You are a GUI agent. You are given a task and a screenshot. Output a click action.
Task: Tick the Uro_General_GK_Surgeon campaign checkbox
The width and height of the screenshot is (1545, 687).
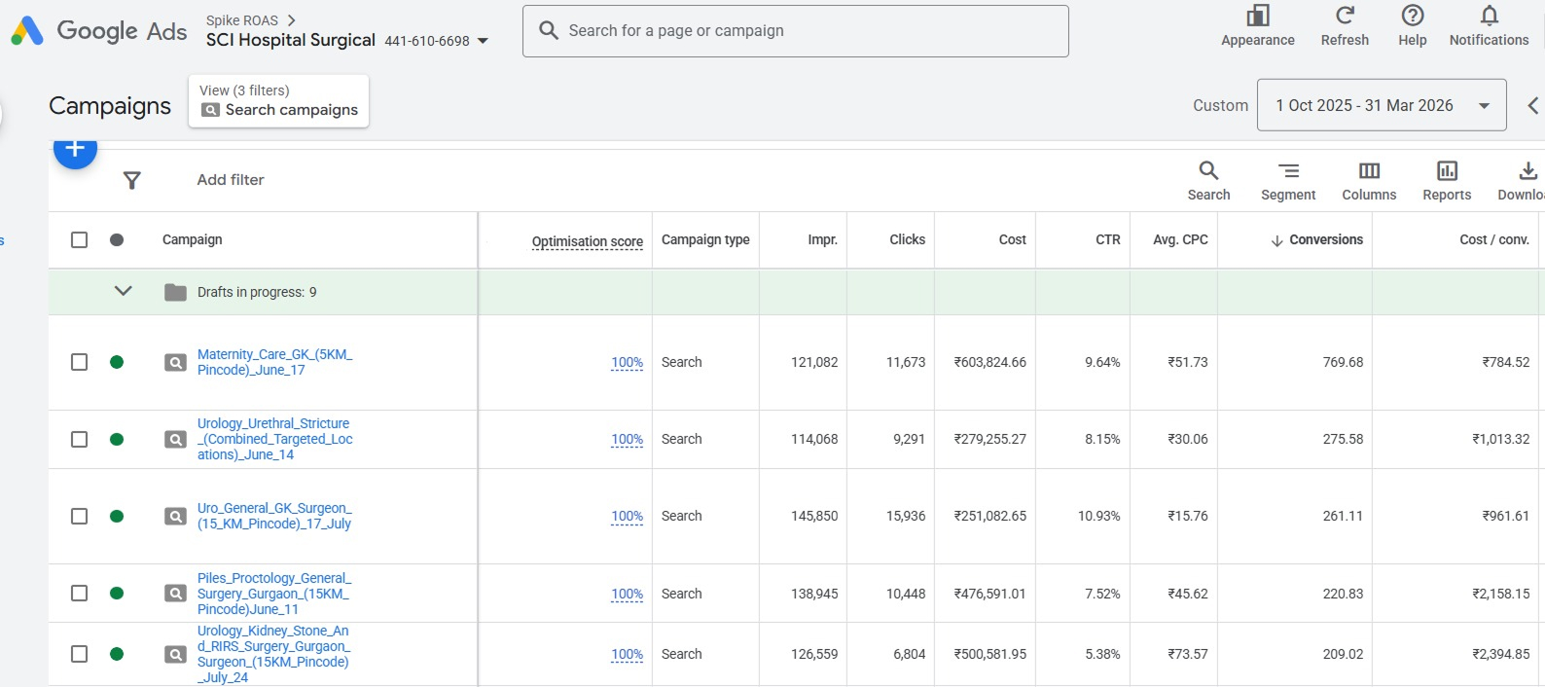pos(80,517)
